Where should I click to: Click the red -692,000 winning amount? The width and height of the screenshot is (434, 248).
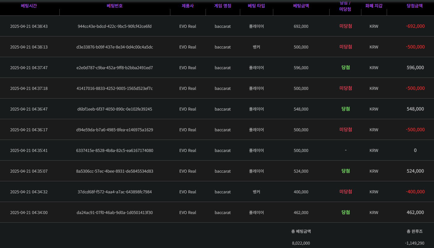click(x=415, y=26)
